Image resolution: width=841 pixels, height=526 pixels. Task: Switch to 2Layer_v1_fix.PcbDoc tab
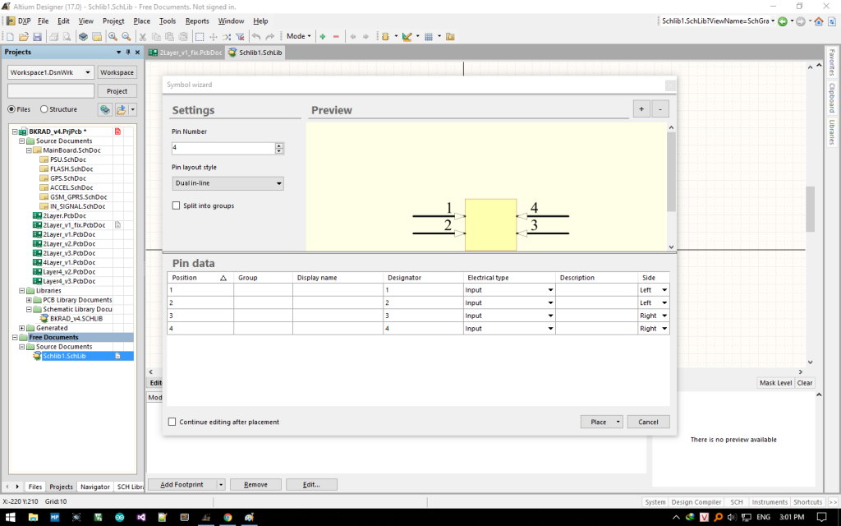(186, 53)
